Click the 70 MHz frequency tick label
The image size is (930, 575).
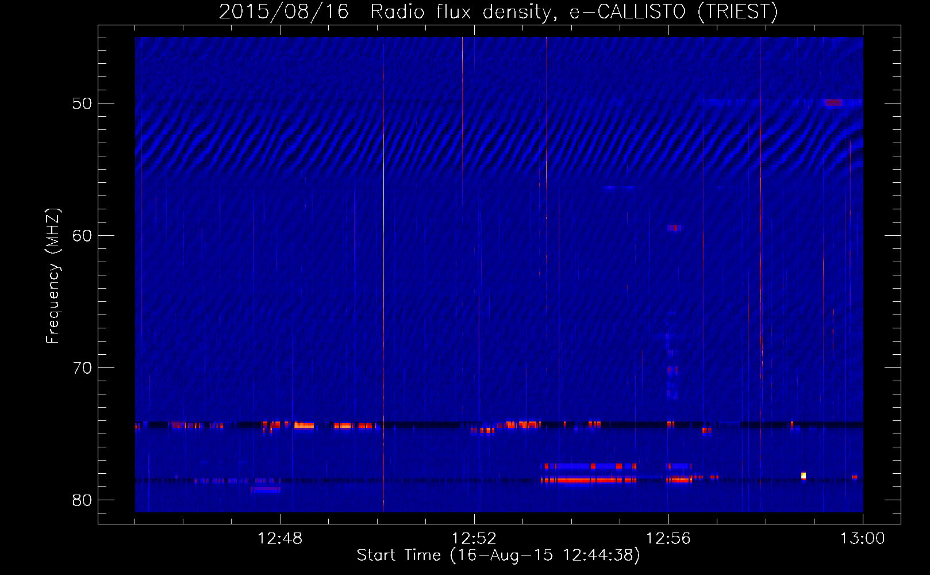(x=82, y=368)
